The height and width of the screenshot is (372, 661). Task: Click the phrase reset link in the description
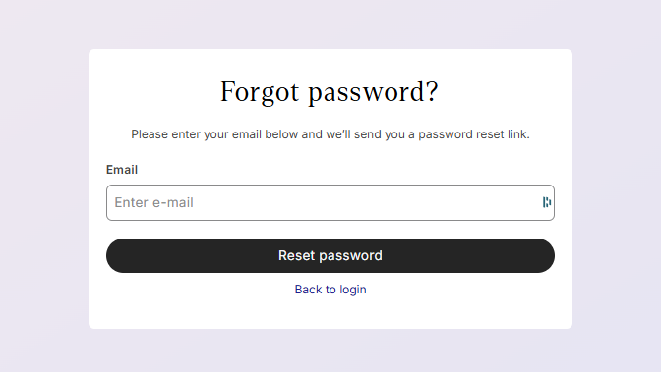[503, 134]
